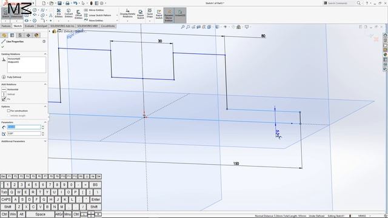Expand the Additional Parameters section
The height and width of the screenshot is (218, 388).
click(45, 141)
